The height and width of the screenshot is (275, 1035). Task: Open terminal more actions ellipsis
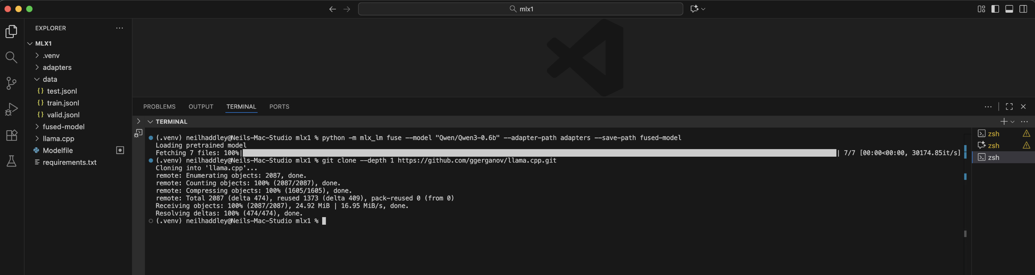click(1024, 122)
